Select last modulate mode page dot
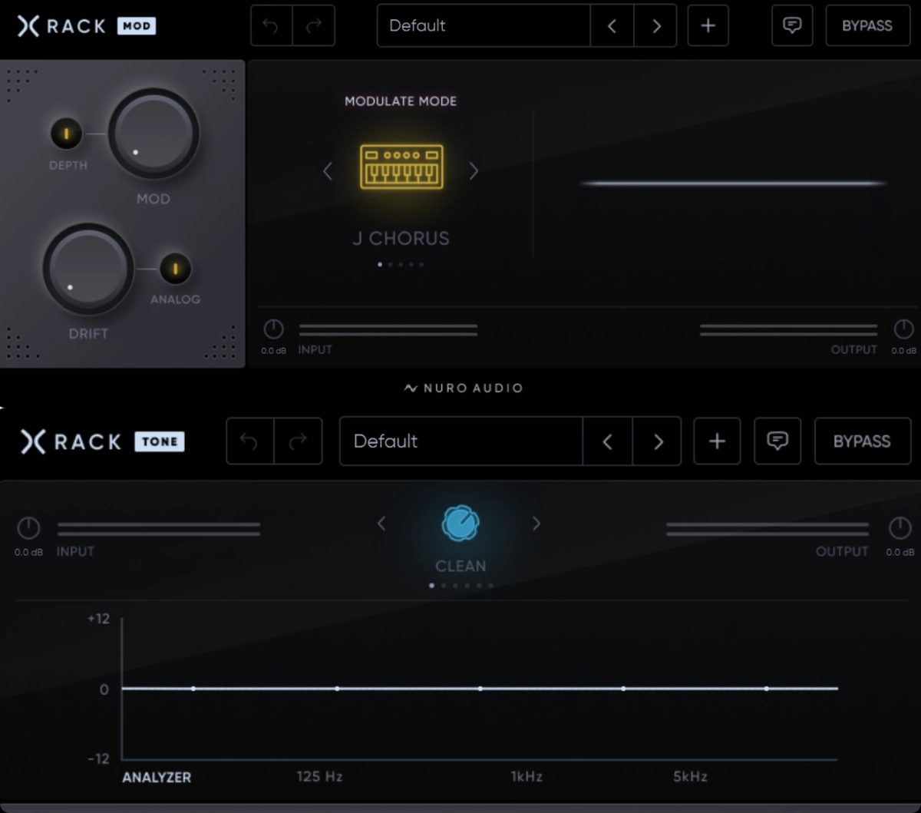Viewport: 921px width, 813px height. [x=421, y=264]
